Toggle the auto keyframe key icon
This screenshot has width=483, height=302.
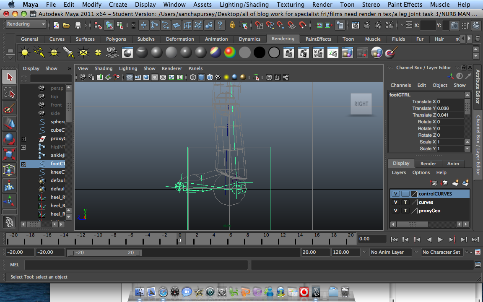[469, 252]
